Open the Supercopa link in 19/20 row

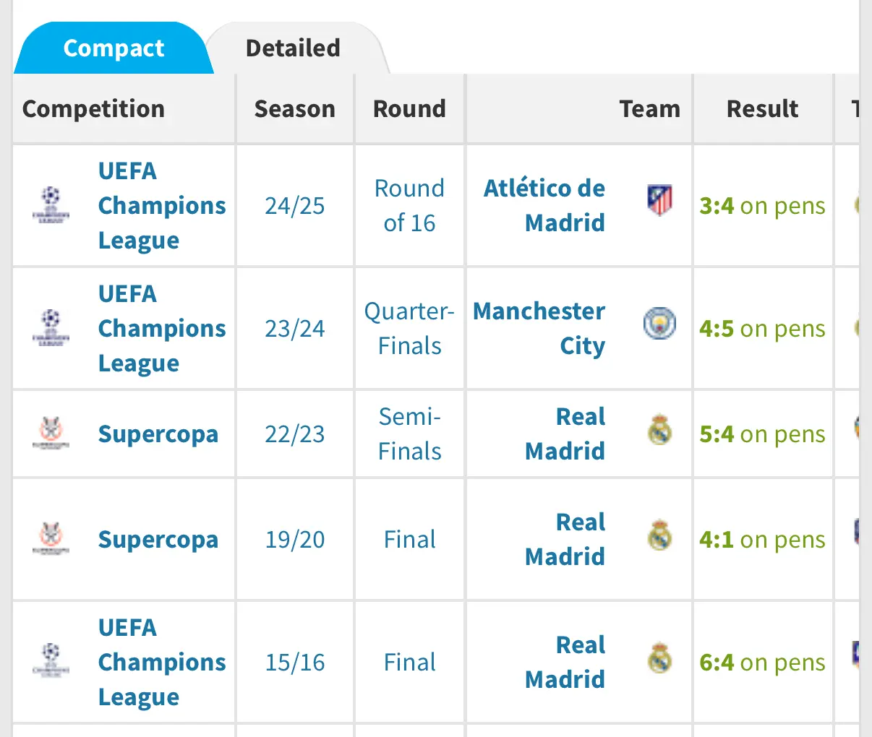(158, 540)
